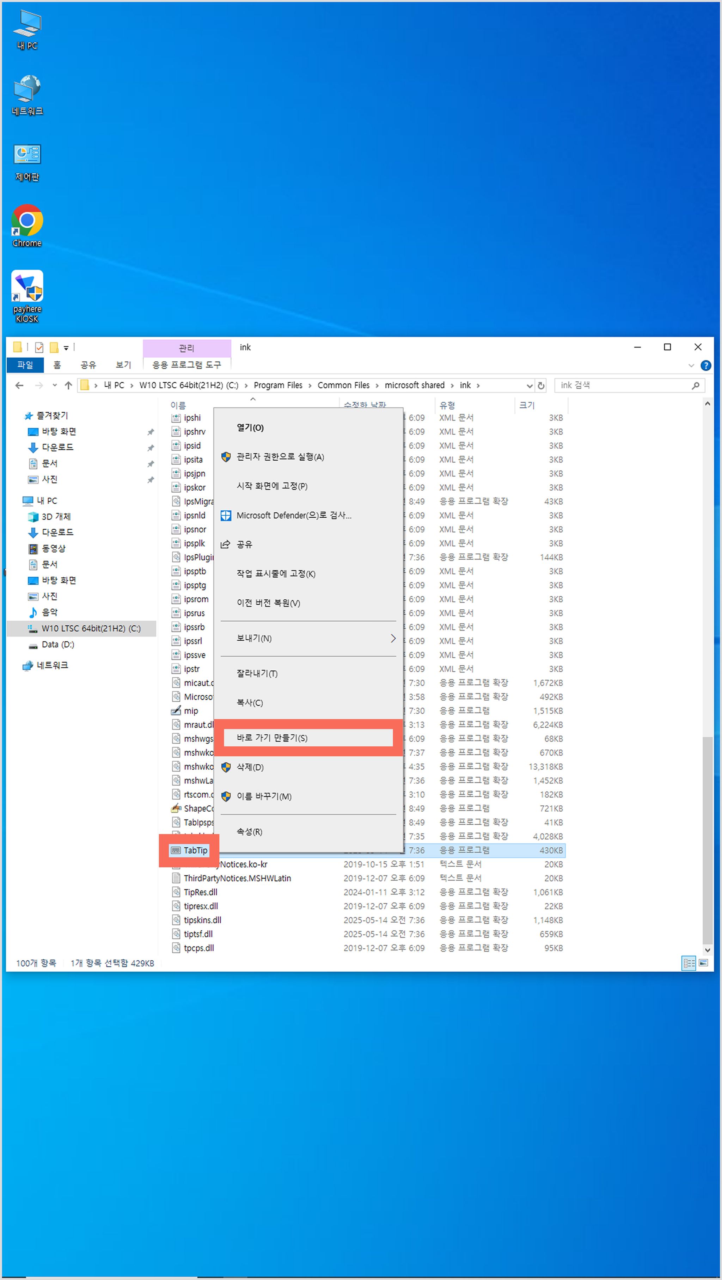Expand breadcrumb arrow after Program Files
Screen dimensions: 722x1280
pos(310,385)
